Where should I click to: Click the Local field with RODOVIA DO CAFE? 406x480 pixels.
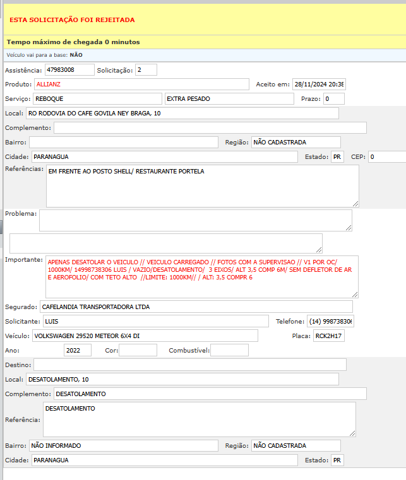point(182,114)
